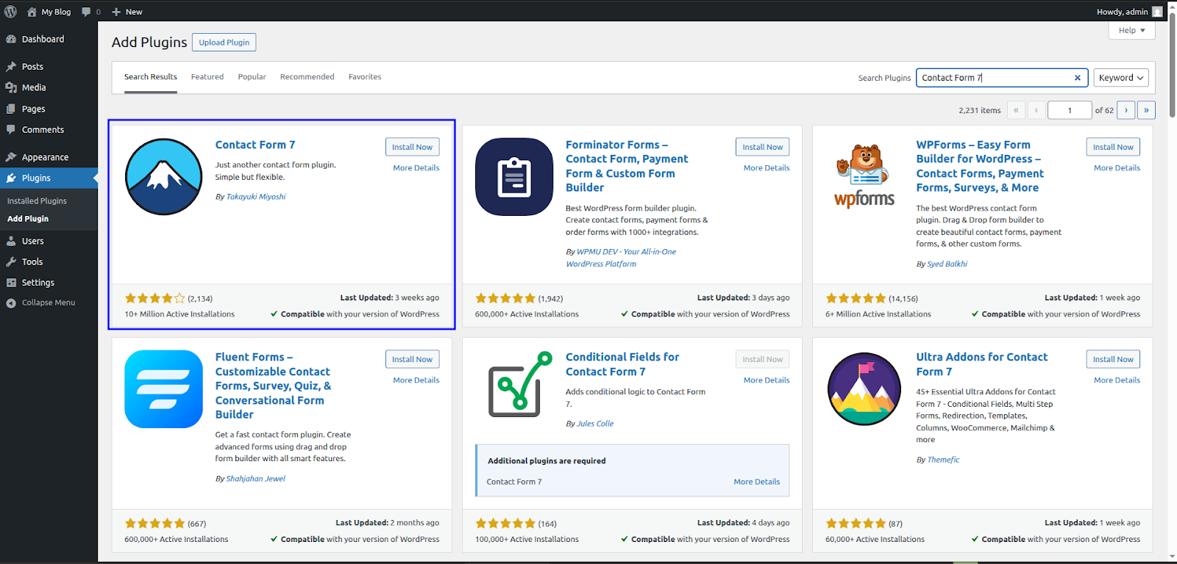Click the Contact Form 7 mountain icon

click(x=163, y=177)
